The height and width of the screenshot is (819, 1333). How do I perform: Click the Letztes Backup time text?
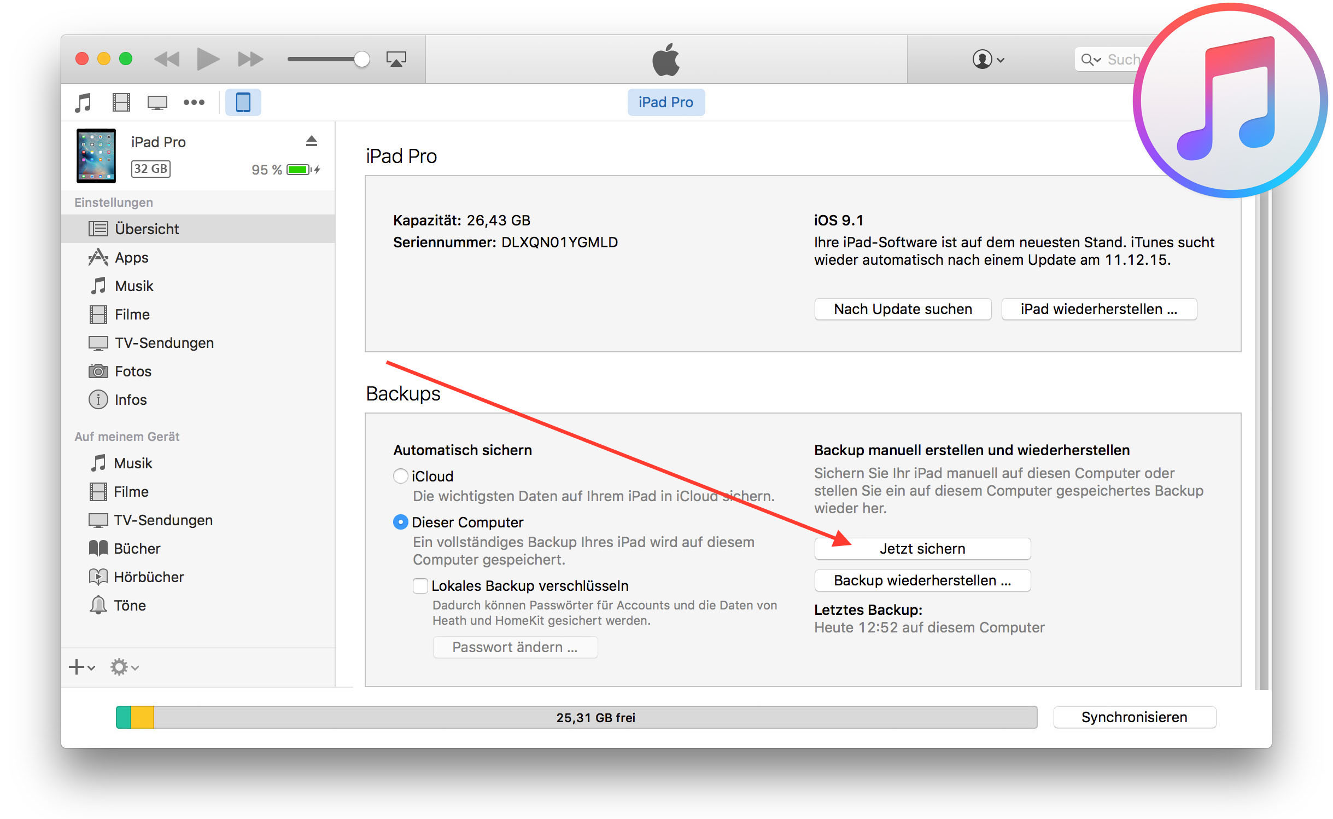[929, 628]
